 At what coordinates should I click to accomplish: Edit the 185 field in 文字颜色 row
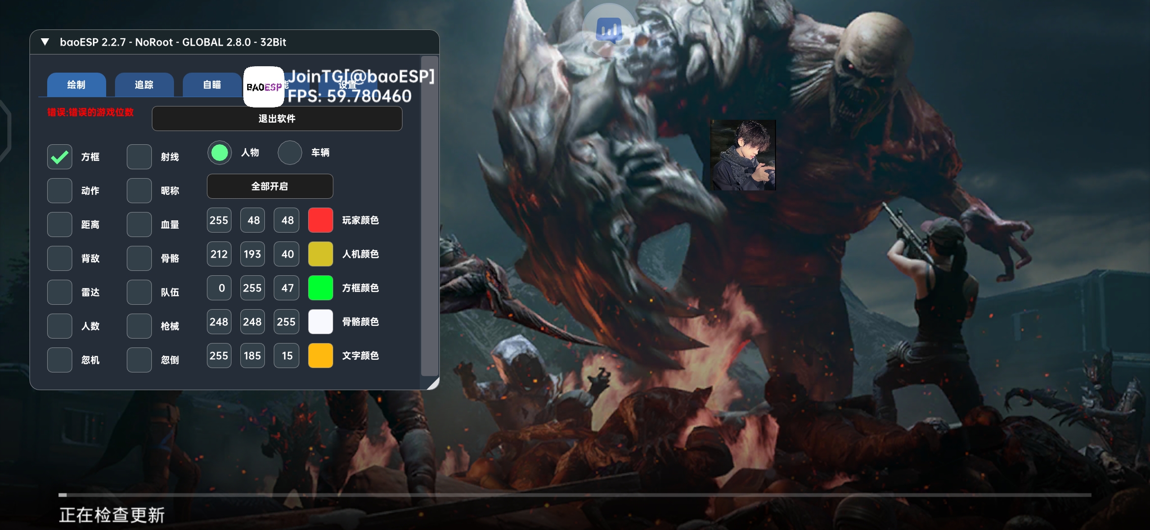coord(253,356)
